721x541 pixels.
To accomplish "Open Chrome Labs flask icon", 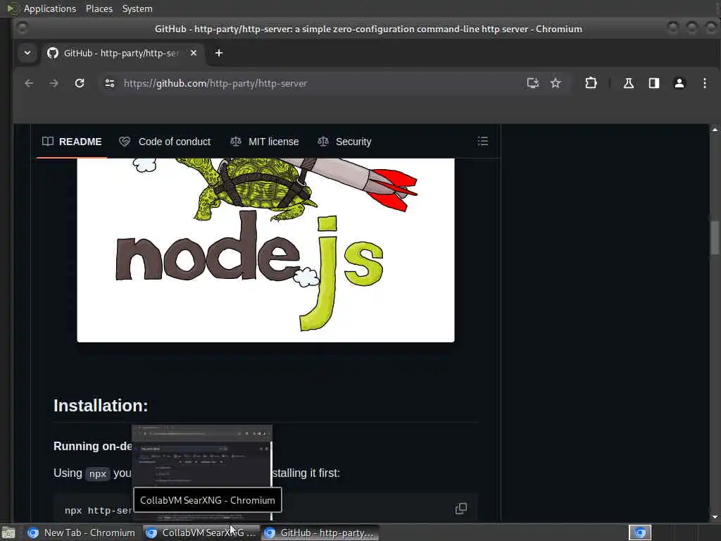I will tap(629, 83).
